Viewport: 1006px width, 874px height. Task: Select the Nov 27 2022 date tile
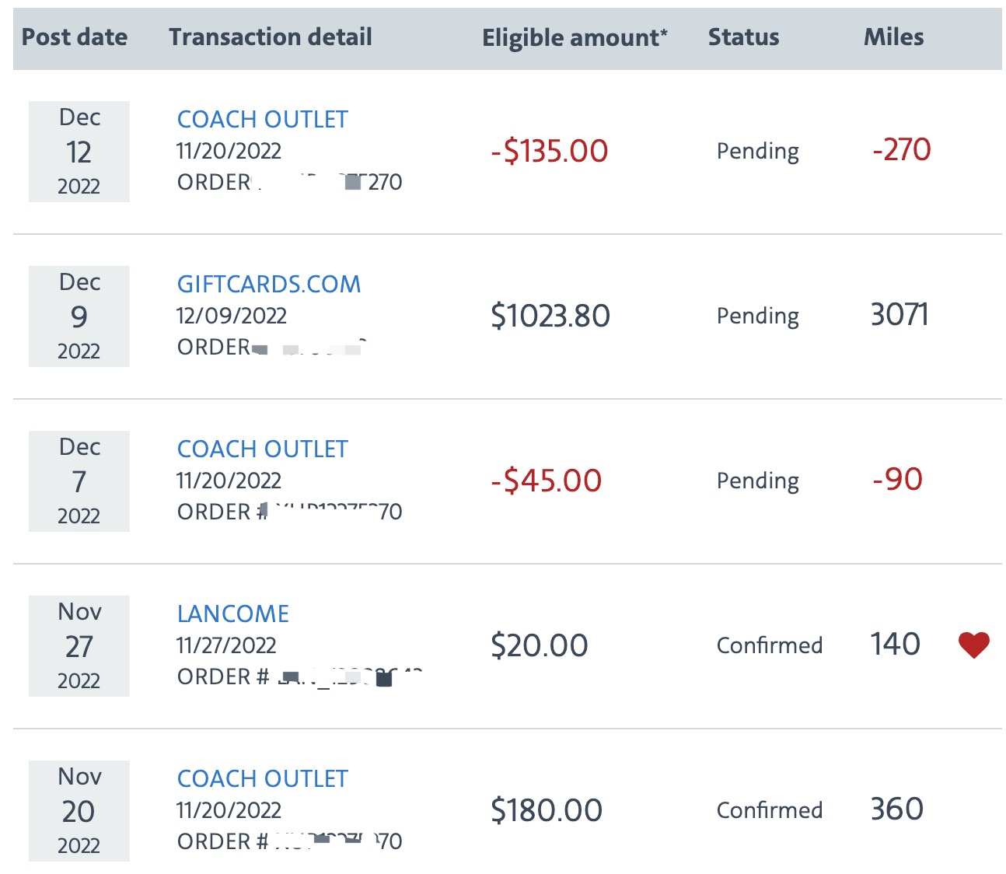[x=79, y=646]
